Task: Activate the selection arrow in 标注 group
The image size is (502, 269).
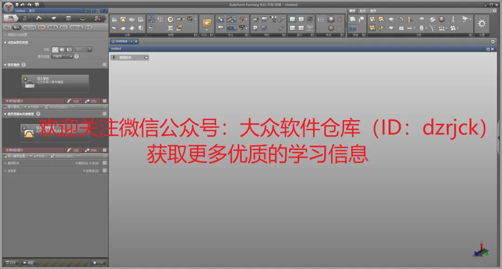Action: (x=220, y=20)
